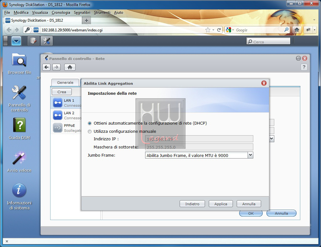Focus the Maschera di sottorete field
321x247 pixels.
tap(199, 147)
